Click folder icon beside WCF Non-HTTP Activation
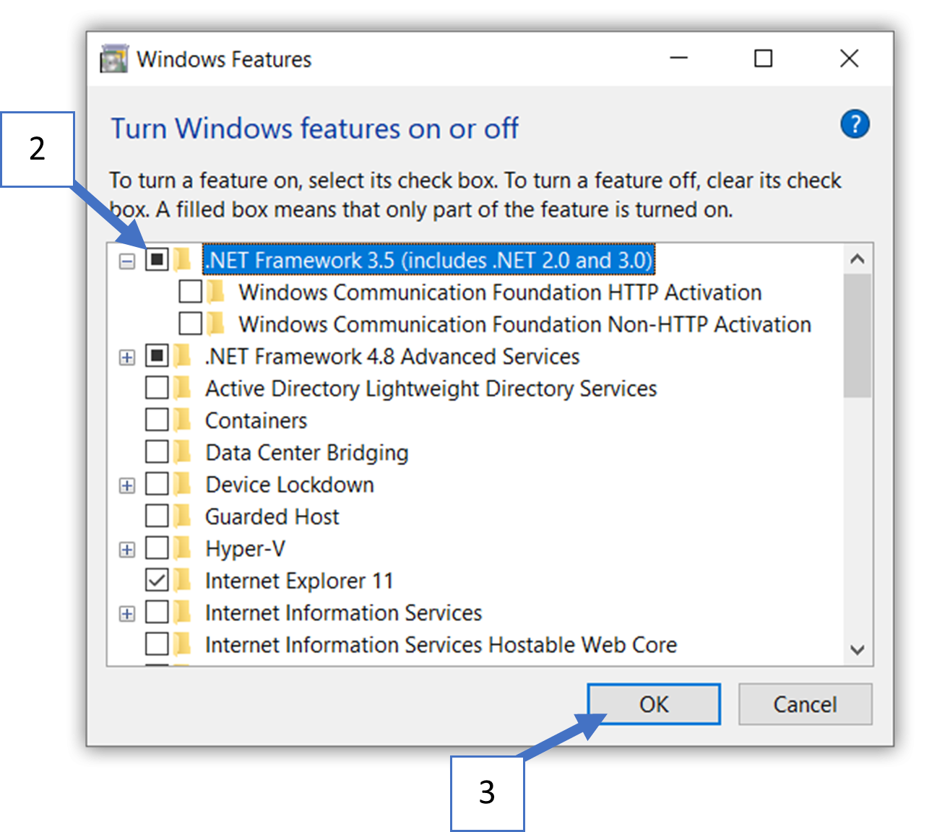This screenshot has height=832, width=950. point(216,324)
